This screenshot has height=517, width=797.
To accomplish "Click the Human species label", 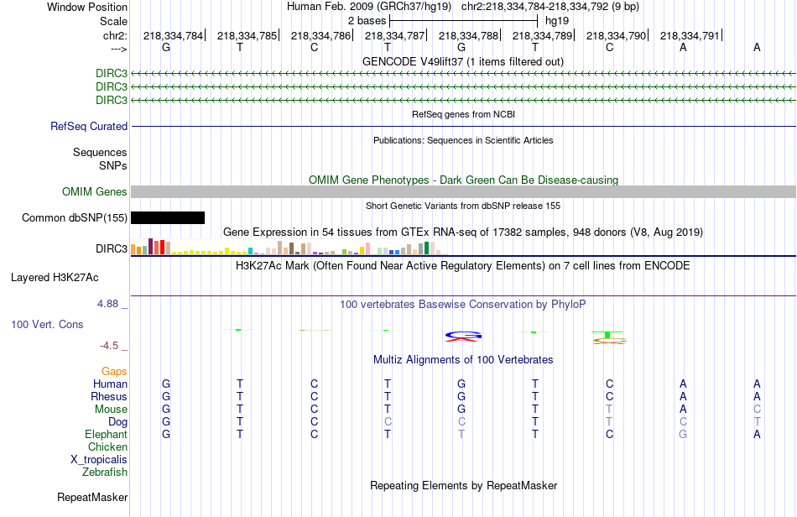I will (110, 384).
